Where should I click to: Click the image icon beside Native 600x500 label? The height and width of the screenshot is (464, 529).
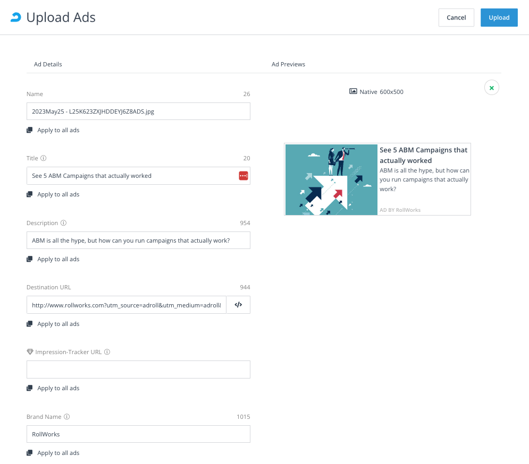[x=353, y=91]
